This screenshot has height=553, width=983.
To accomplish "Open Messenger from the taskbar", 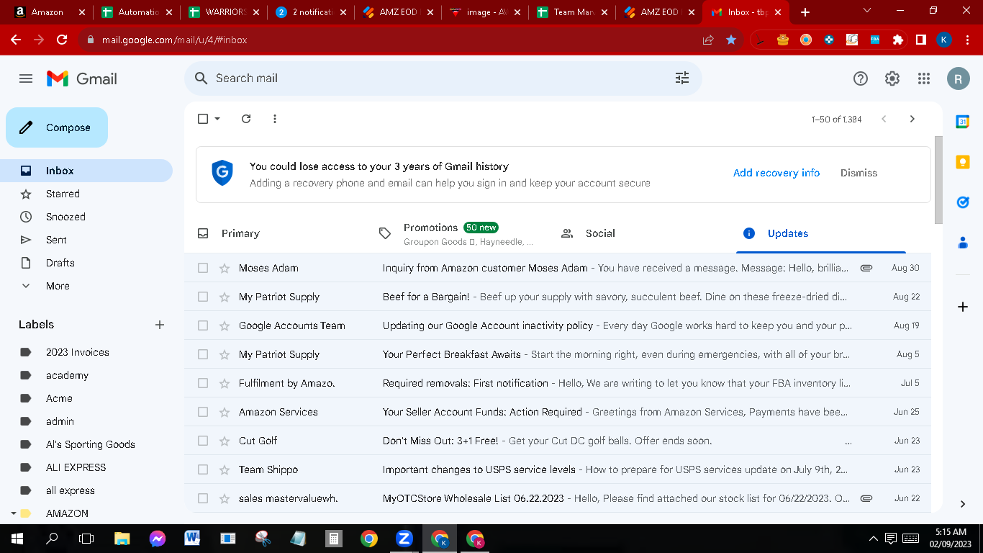I will click(x=158, y=538).
